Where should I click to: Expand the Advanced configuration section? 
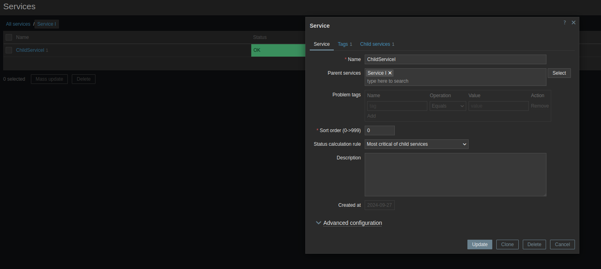352,223
